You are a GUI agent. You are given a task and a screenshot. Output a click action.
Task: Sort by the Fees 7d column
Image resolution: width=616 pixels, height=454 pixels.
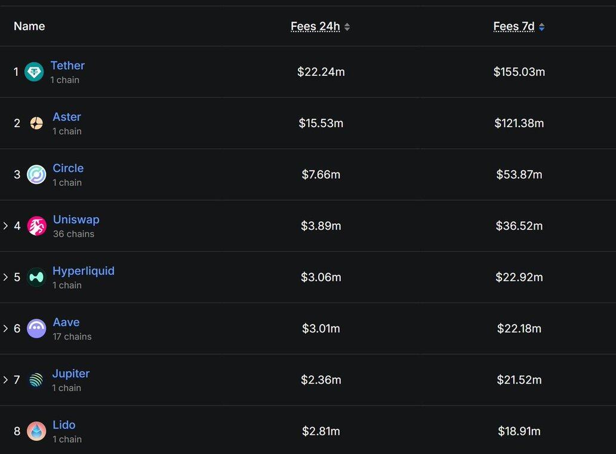[514, 26]
